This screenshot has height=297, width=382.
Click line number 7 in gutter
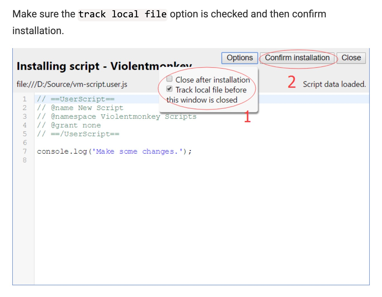click(x=25, y=151)
